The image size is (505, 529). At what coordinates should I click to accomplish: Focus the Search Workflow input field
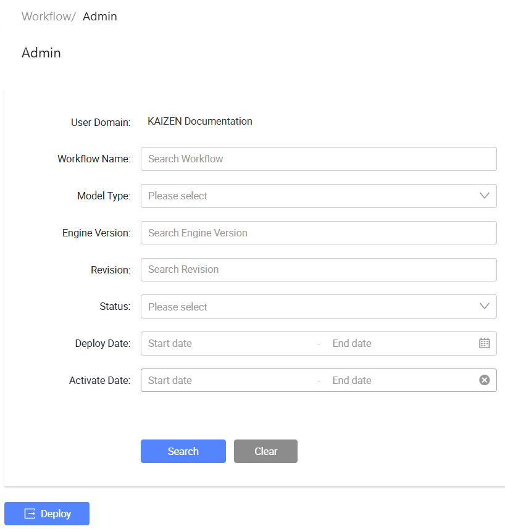click(319, 159)
